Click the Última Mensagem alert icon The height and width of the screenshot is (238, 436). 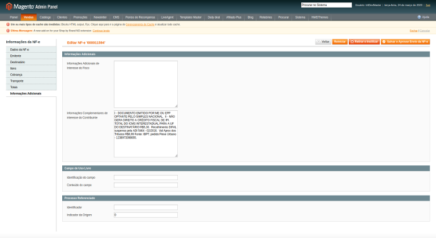tap(8, 31)
